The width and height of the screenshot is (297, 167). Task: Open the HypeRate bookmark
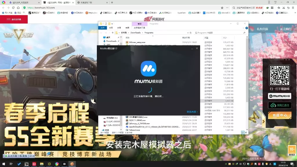click(182, 13)
